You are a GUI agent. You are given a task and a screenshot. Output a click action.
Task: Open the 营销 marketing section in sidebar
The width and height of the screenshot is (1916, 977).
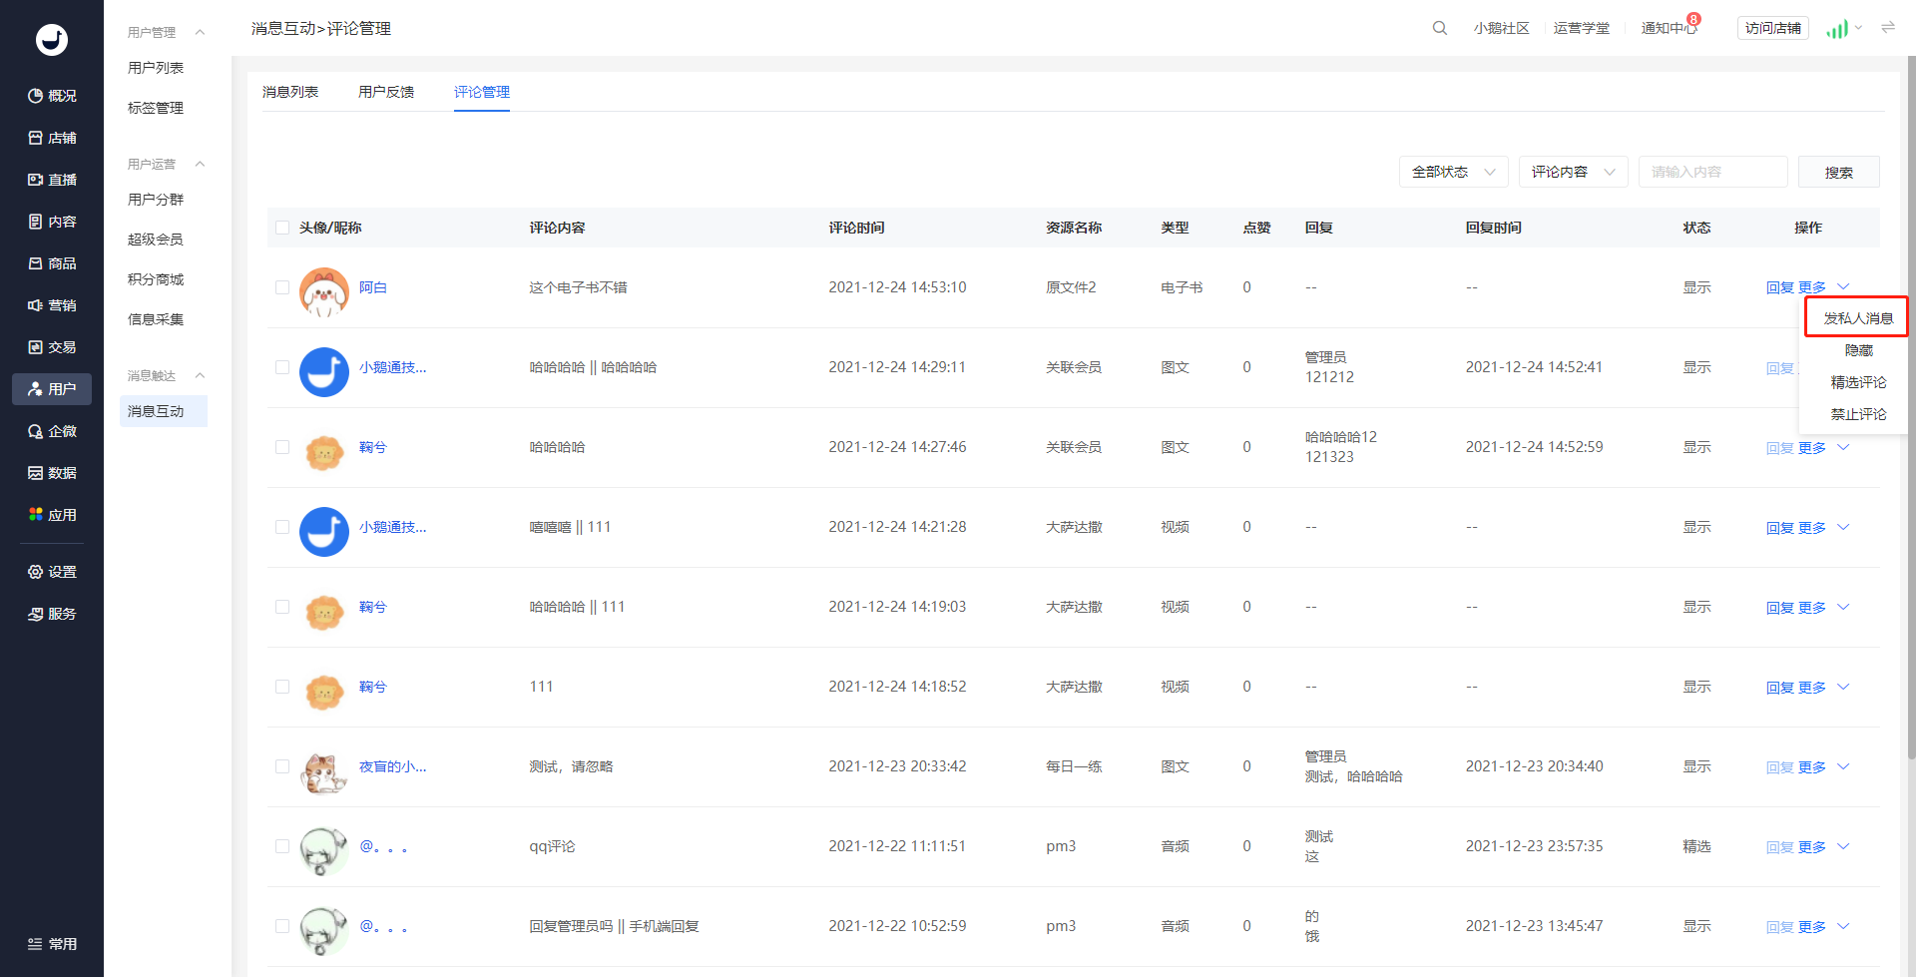[x=52, y=305]
